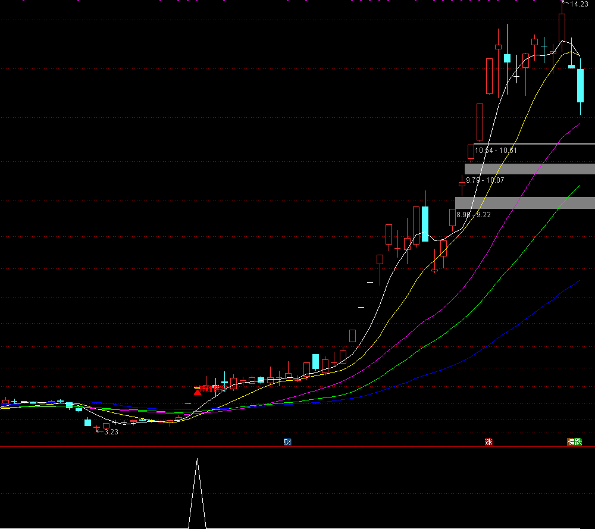This screenshot has width=595, height=529.
Task: Click the 涨 marker on the time axis
Action: tap(488, 442)
